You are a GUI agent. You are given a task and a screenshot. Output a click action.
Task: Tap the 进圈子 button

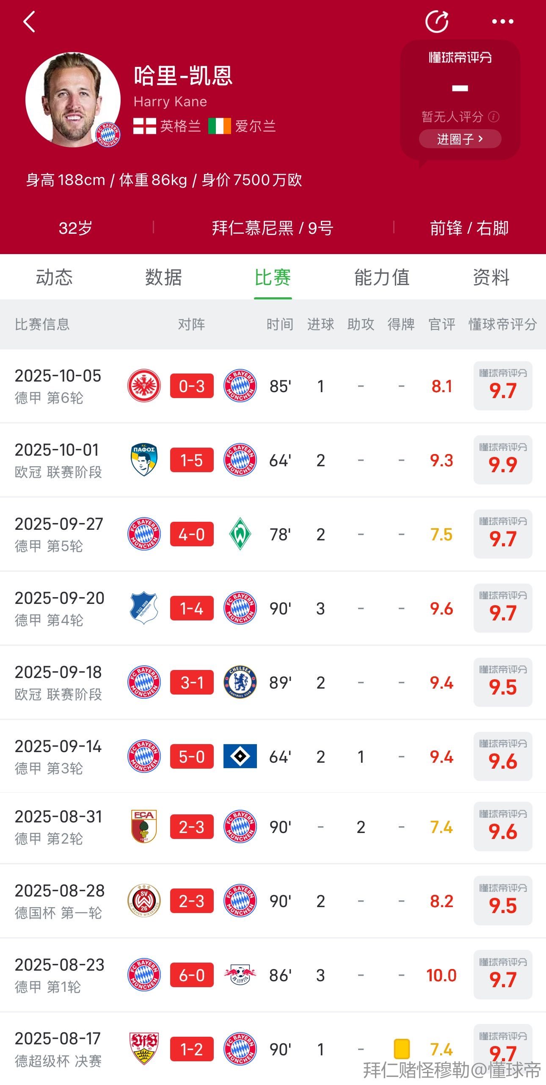[460, 139]
